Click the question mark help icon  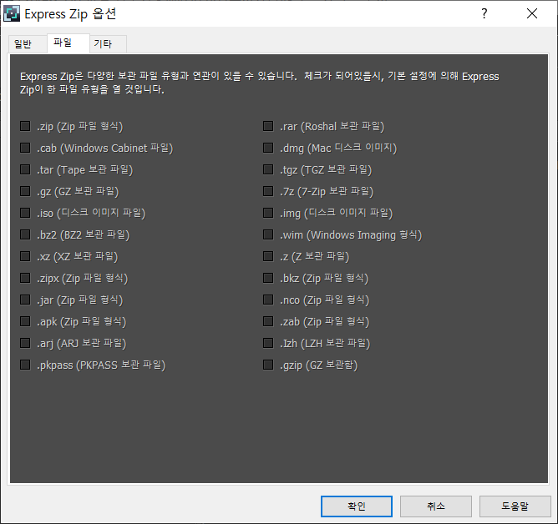point(484,14)
